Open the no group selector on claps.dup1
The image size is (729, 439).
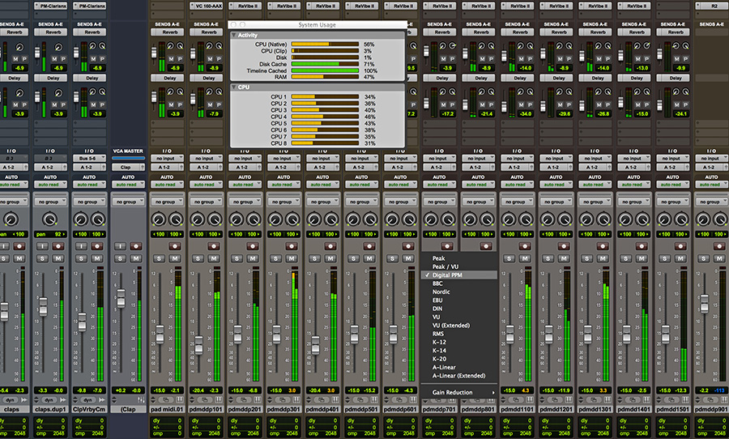[50, 202]
